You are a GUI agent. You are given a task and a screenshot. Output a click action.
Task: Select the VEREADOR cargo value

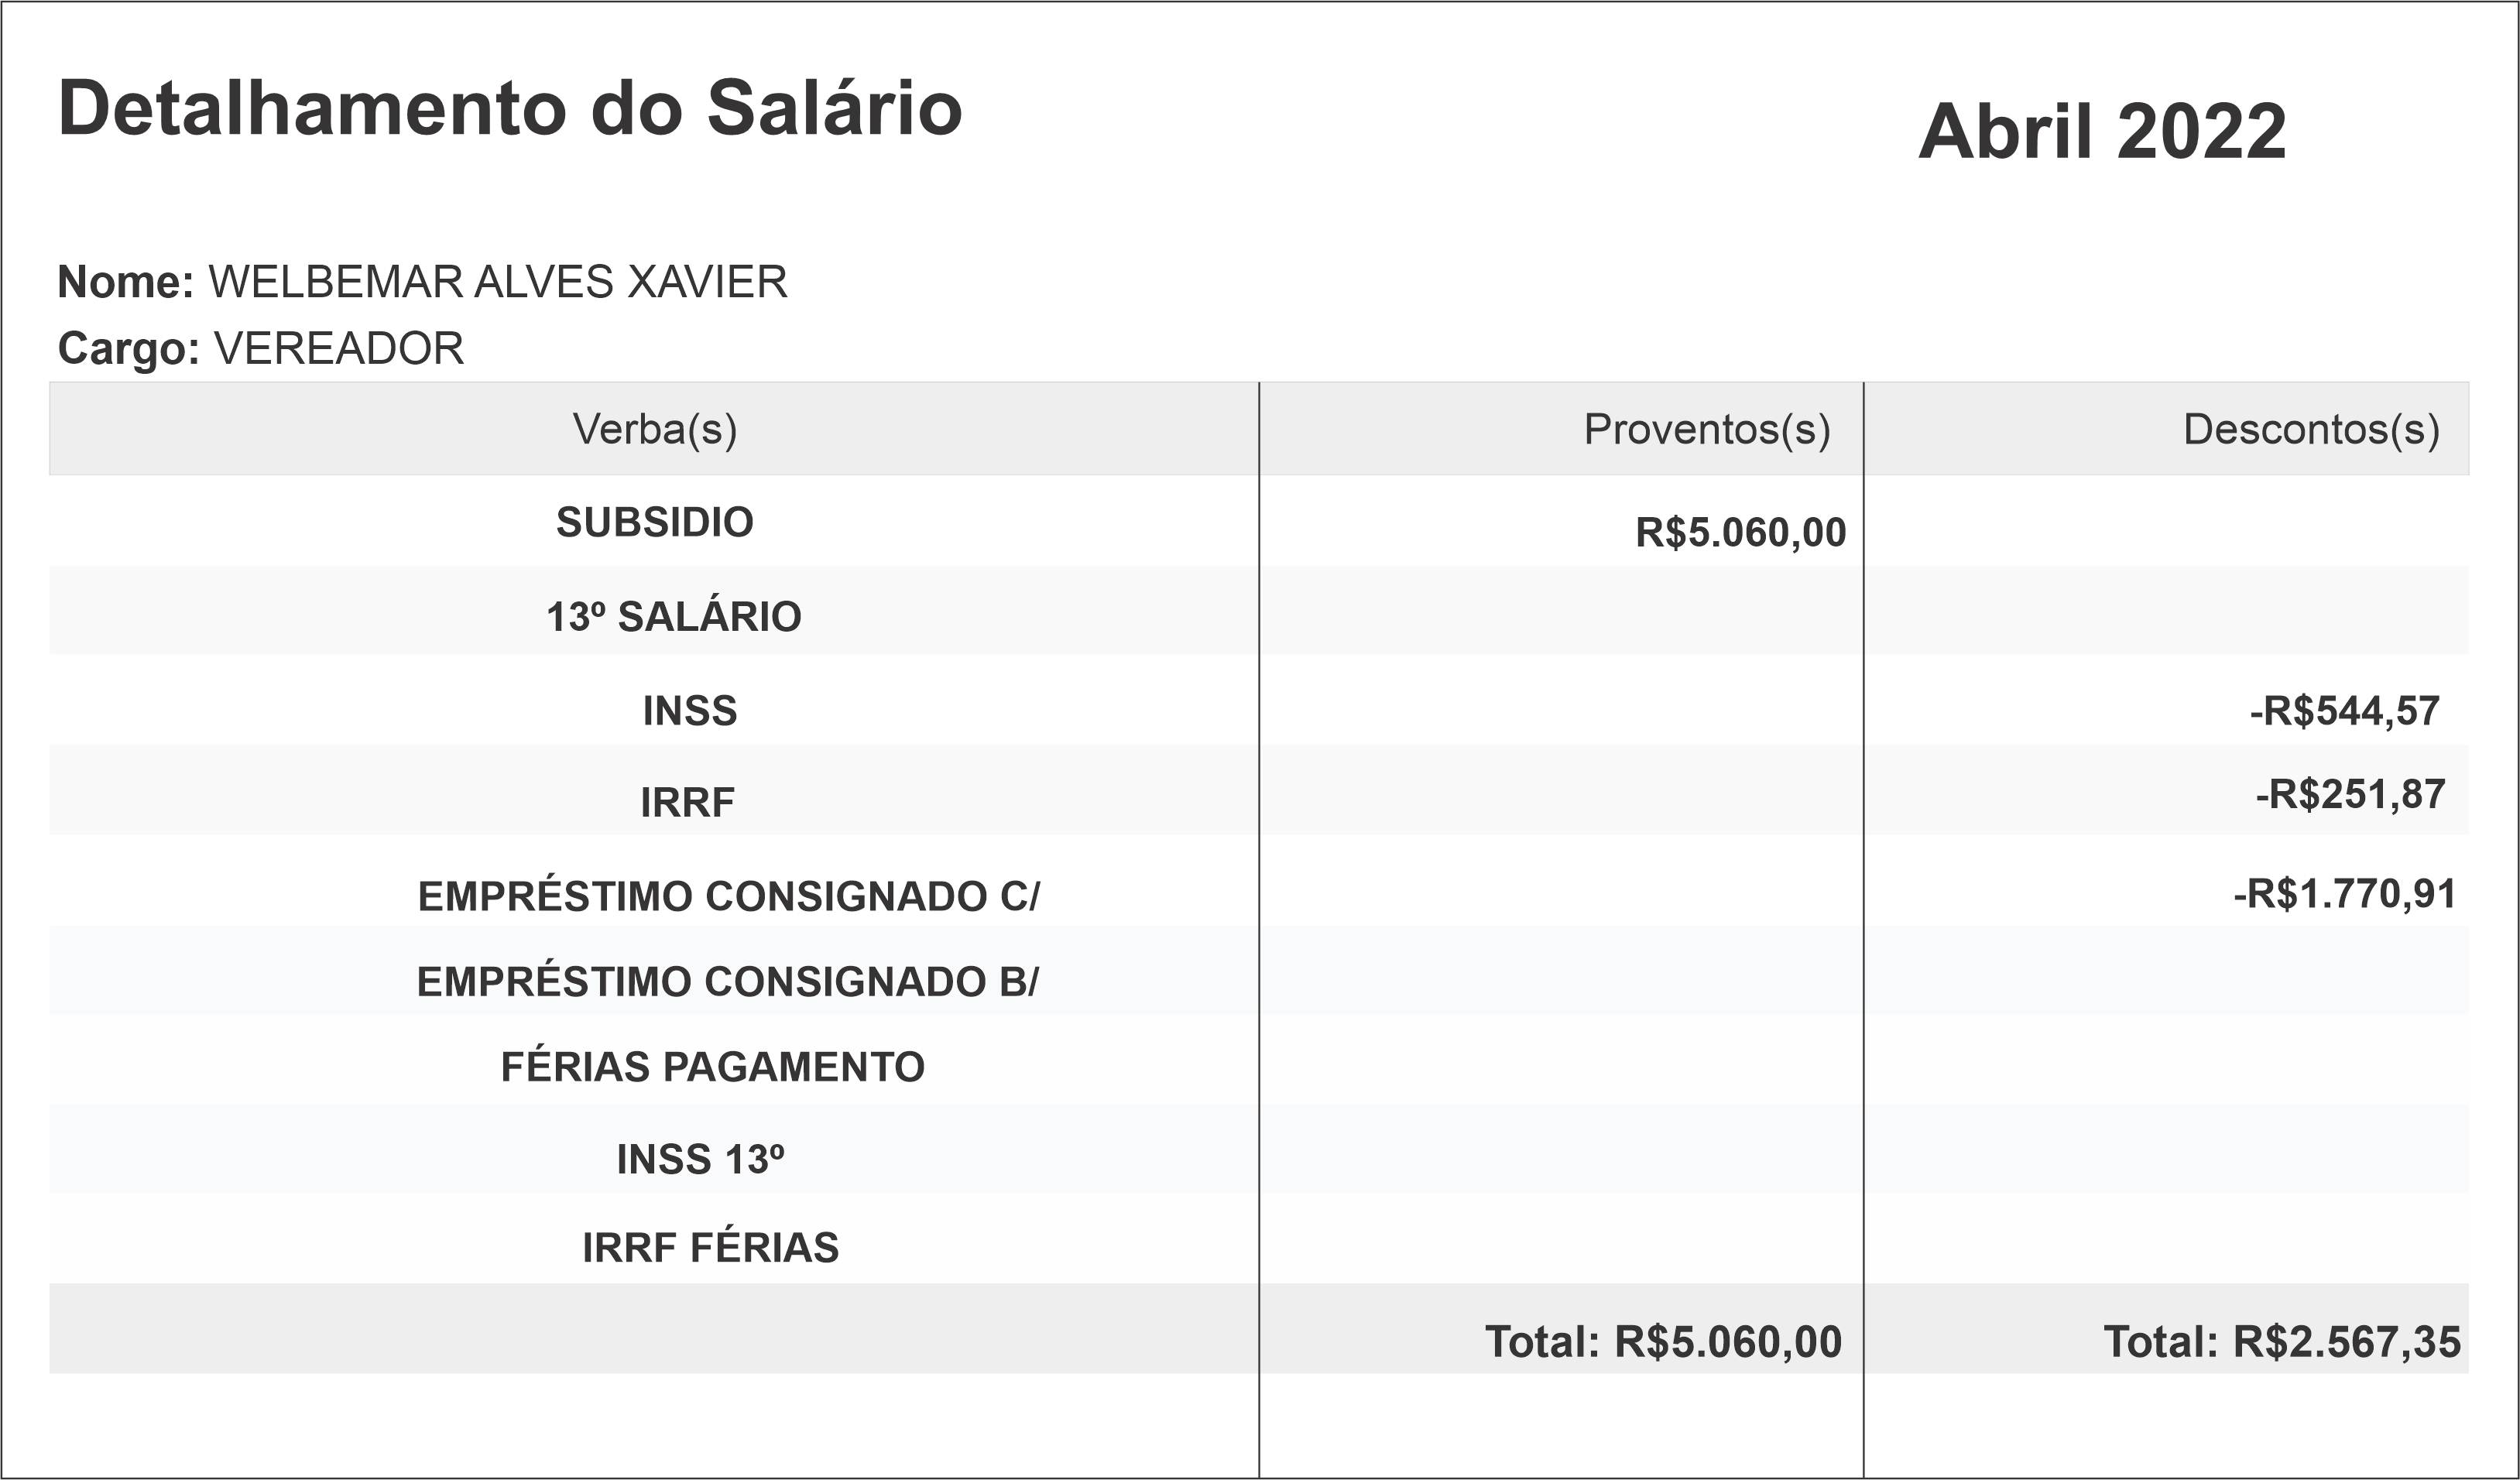pos(339,348)
